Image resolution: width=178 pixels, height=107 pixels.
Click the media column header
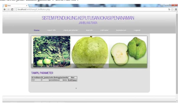(x=66, y=78)
